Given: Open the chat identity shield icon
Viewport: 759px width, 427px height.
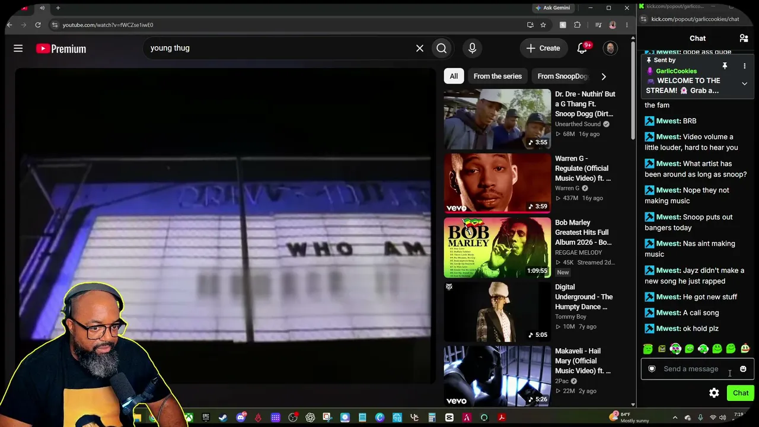Looking at the screenshot, I should pos(652,369).
